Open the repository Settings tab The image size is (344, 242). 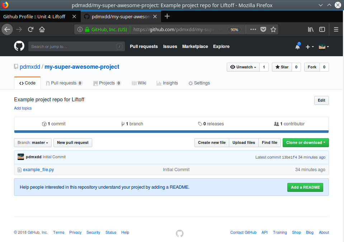199,83
